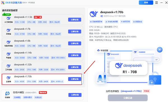Viewport: 168px width, 102px height.
Task: Click the 断网可用 feature tag
Action: click(125, 22)
